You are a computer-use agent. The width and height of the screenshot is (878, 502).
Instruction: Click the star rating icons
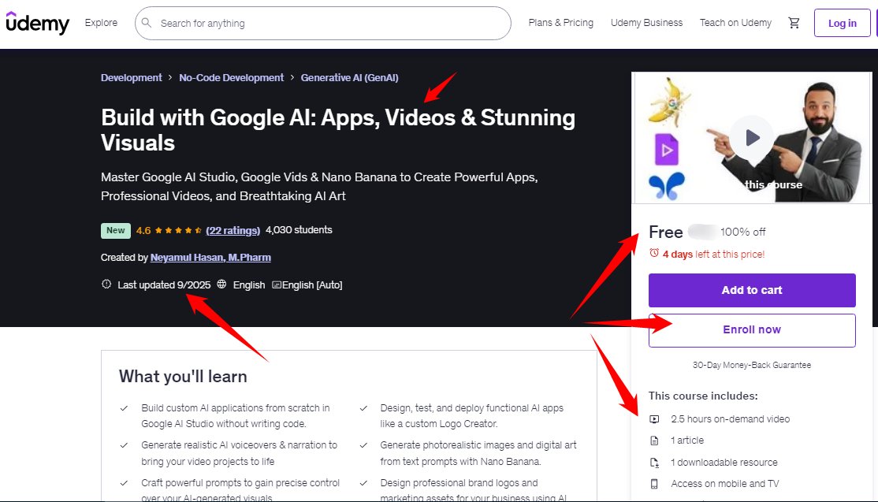pyautogui.click(x=178, y=231)
